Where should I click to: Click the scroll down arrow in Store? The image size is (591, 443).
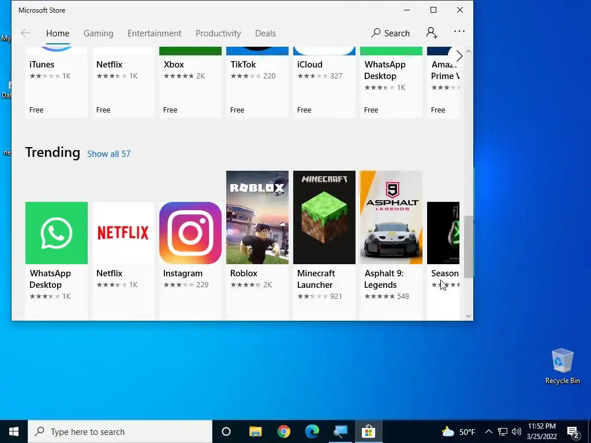(469, 316)
